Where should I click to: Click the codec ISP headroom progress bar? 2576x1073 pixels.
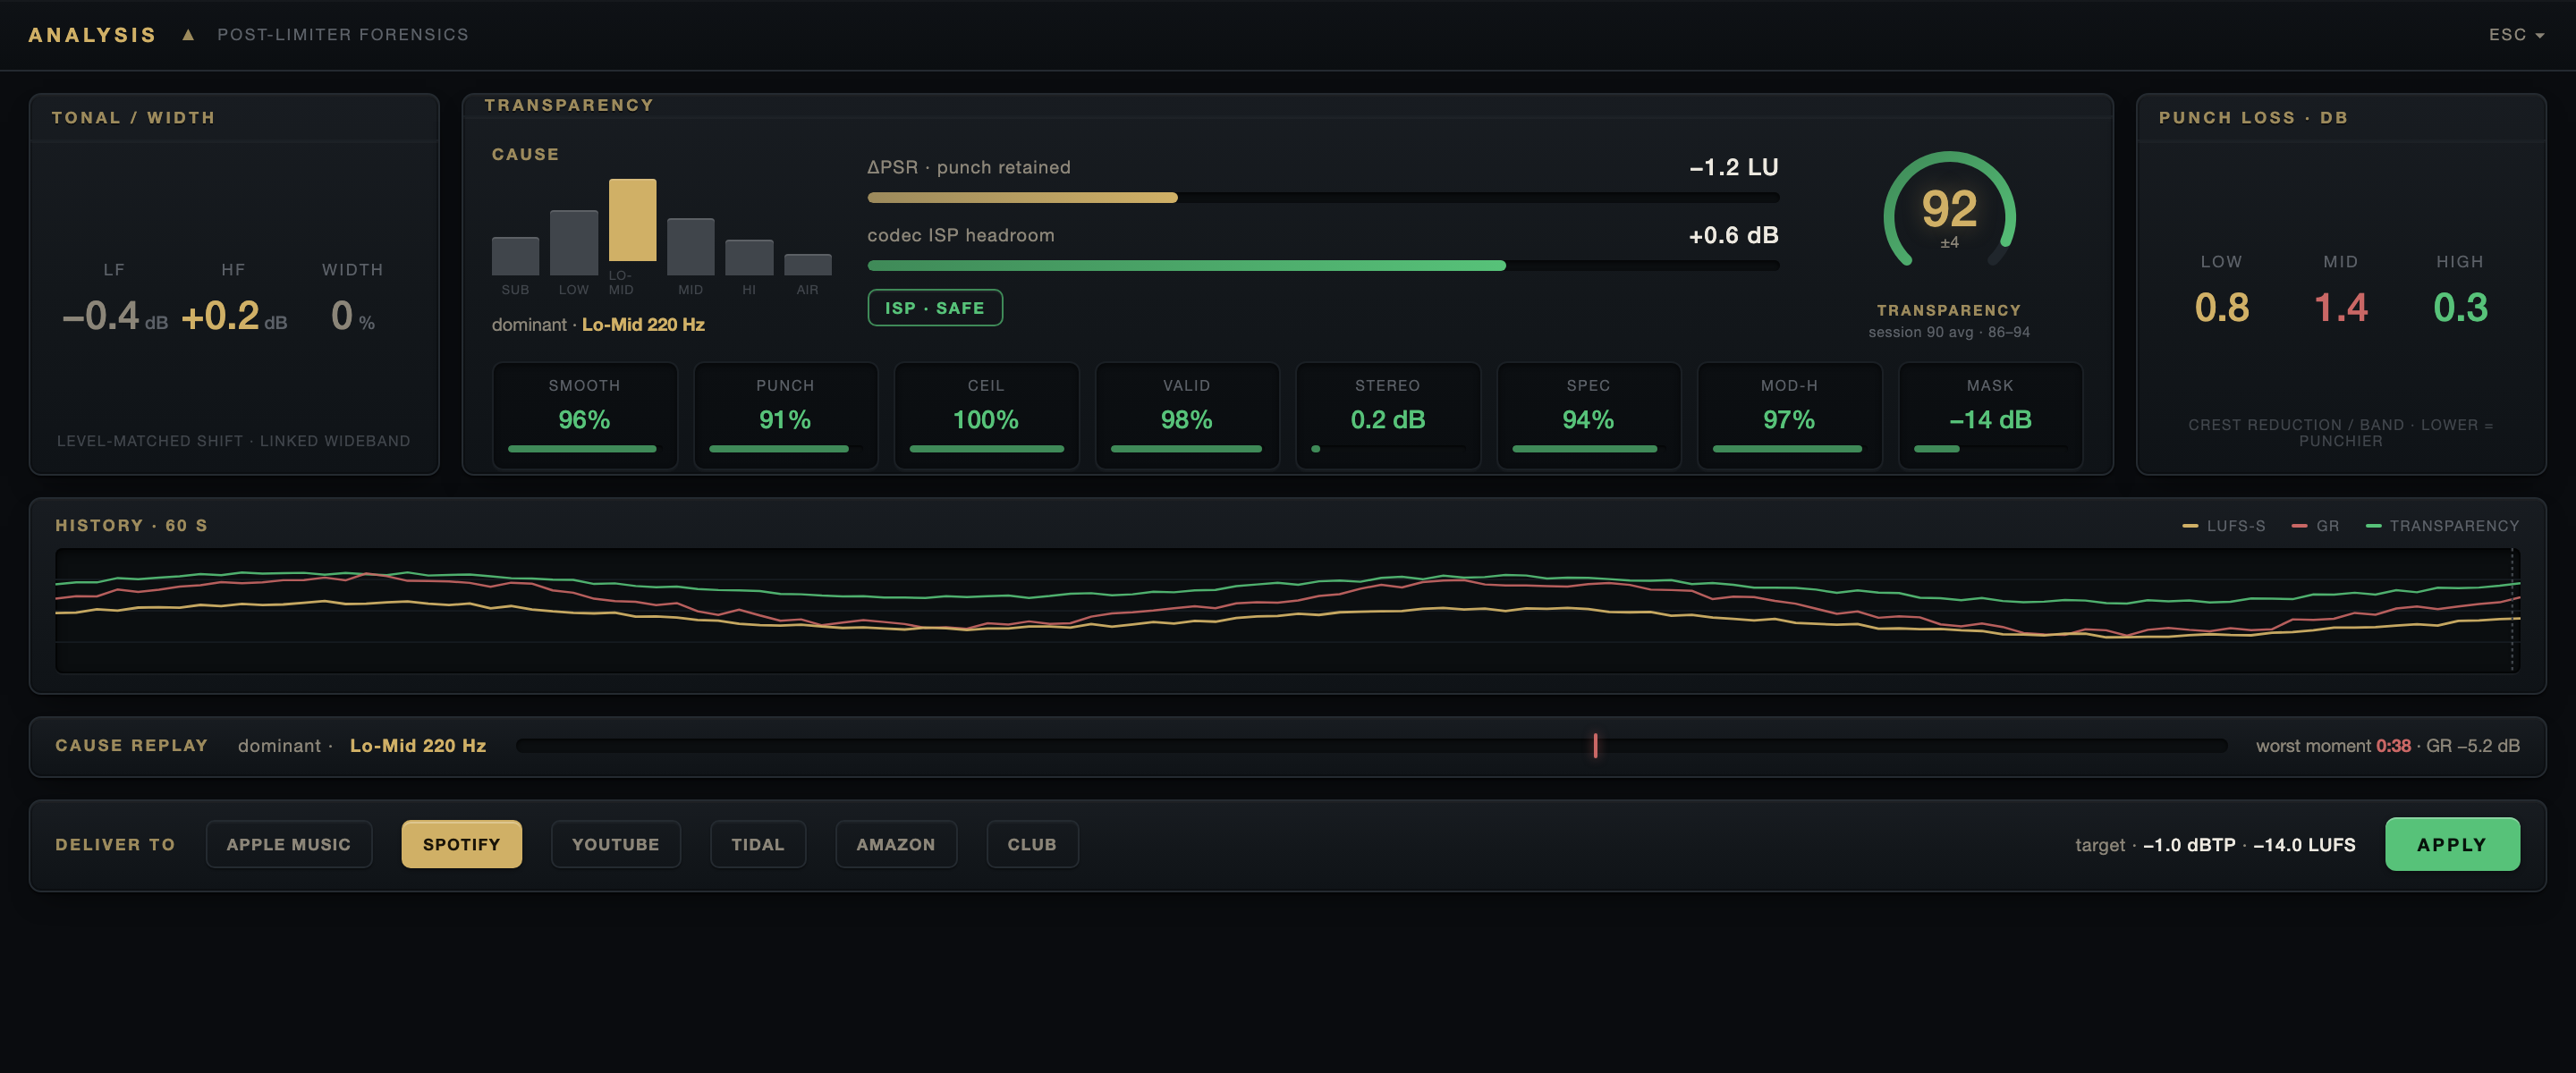click(x=1322, y=266)
